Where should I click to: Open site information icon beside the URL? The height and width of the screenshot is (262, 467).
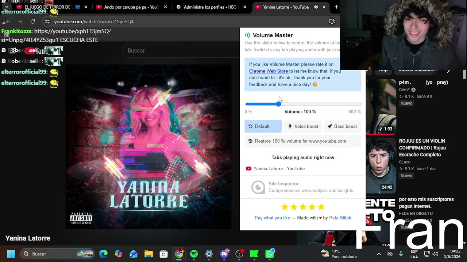coord(47,21)
